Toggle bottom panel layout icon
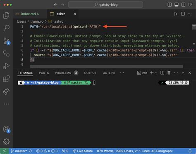 pos(177,5)
